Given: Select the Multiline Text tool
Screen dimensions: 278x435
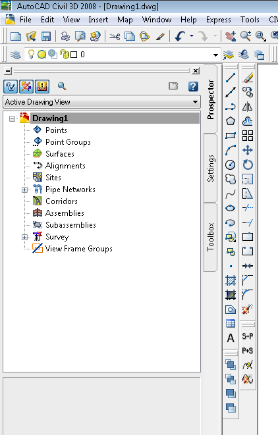Looking at the screenshot, I should tap(231, 338).
